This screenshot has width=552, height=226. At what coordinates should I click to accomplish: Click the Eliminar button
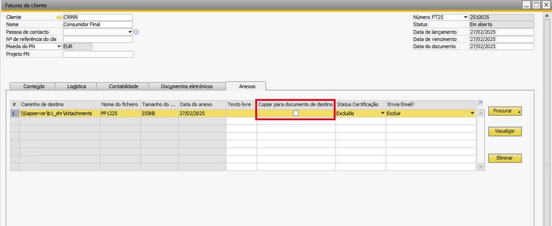coord(505,158)
